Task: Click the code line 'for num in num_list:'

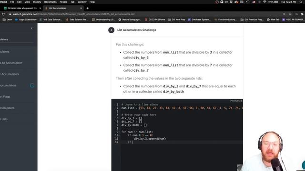Action: tap(137, 132)
